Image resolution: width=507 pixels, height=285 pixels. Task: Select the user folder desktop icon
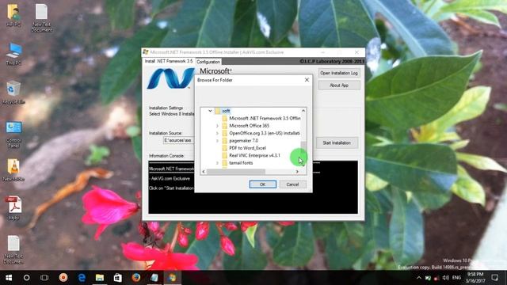[13, 15]
